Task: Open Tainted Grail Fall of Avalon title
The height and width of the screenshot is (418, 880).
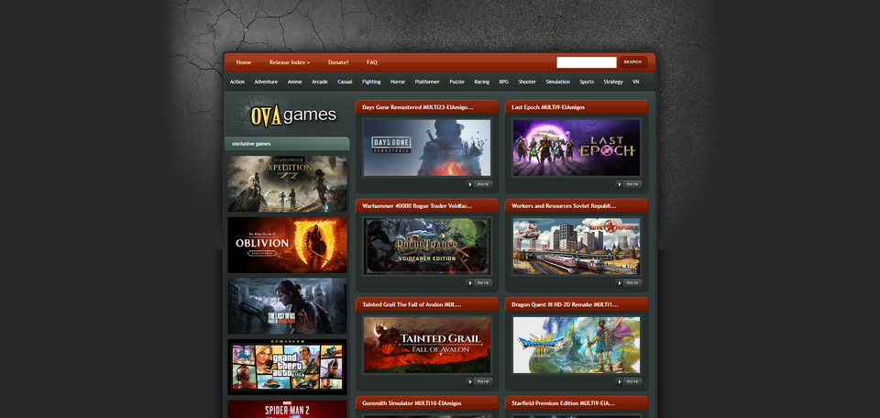Action: point(412,304)
